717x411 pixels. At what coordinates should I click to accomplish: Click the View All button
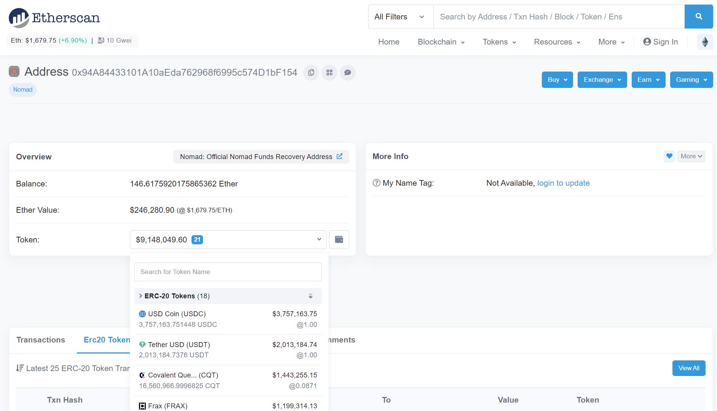coord(688,368)
